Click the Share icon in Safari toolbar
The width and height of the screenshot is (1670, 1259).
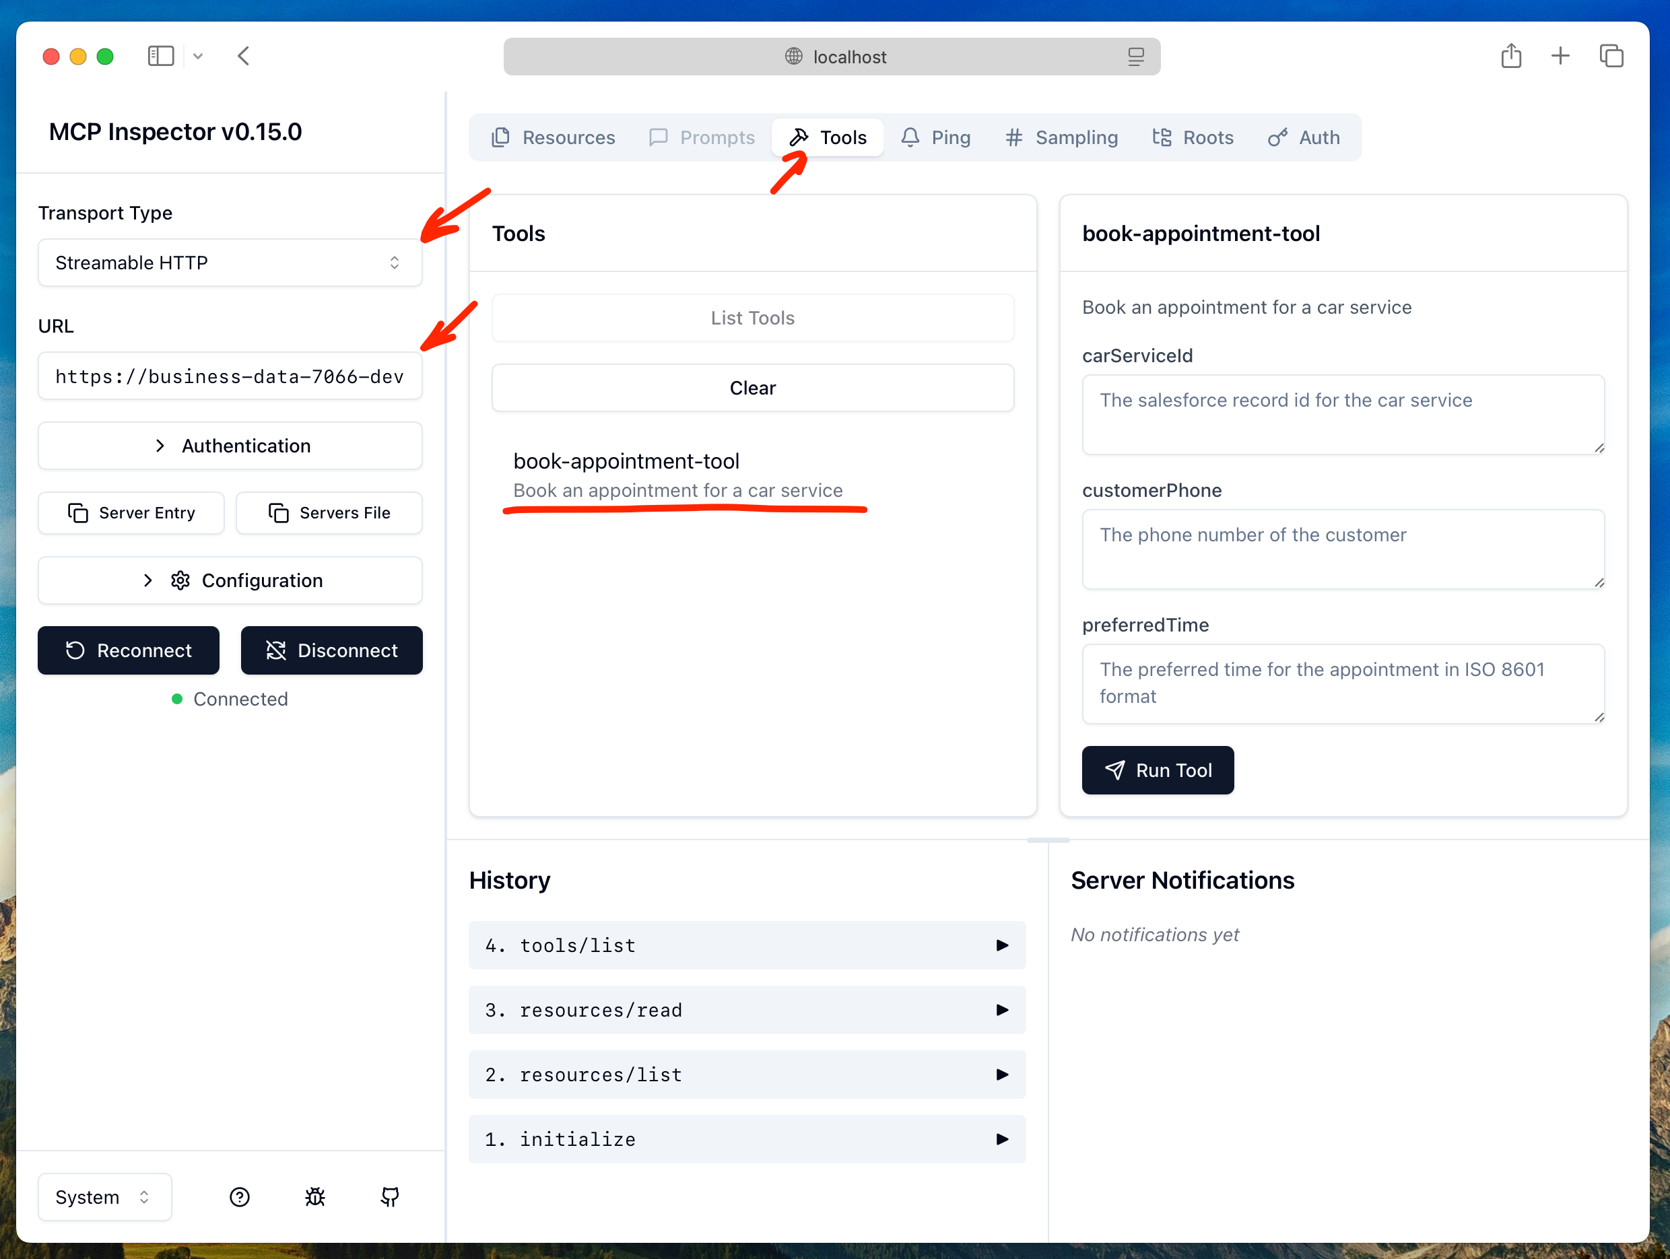coord(1512,55)
